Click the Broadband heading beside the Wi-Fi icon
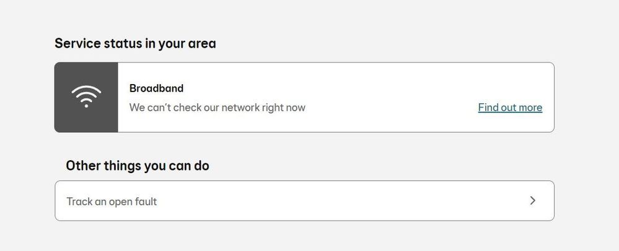 [x=156, y=88]
